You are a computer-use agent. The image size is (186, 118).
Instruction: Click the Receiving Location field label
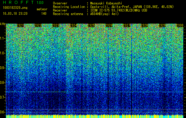coord(69,7)
